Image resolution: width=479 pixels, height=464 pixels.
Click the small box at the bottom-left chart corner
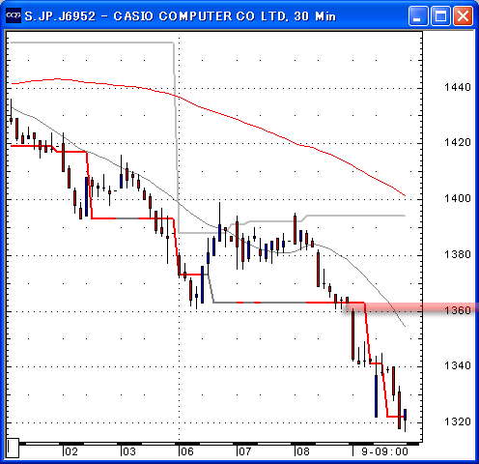[x=13, y=448]
